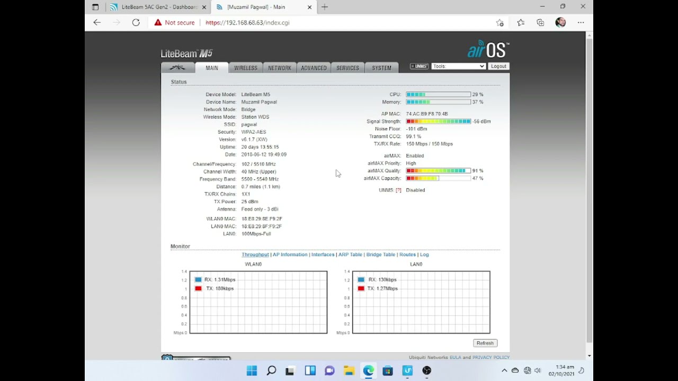Image resolution: width=678 pixels, height=381 pixels.
Task: Open a new browser tab
Action: [x=325, y=7]
